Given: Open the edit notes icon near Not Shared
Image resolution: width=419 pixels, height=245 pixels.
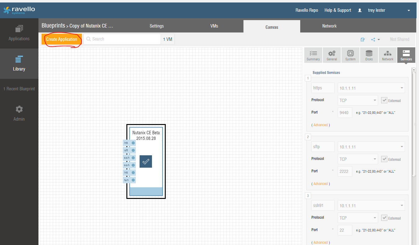Looking at the screenshot, I should pos(363,39).
